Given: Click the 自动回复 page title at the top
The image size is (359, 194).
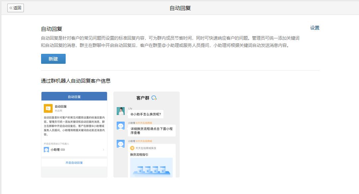Looking at the screenshot, I should [179, 8].
